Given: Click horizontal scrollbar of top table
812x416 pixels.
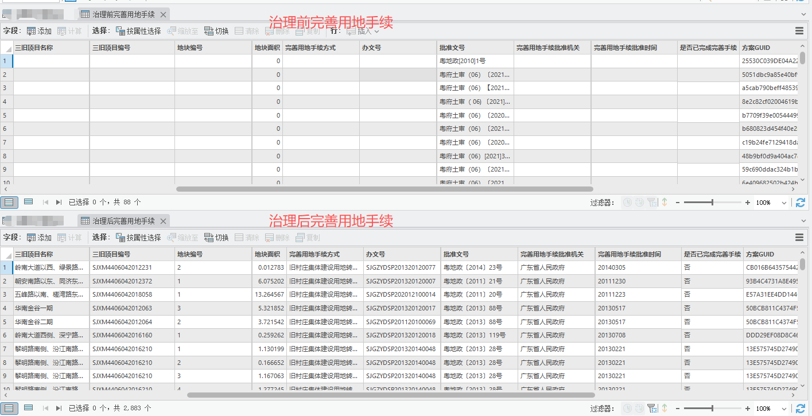Looking at the screenshot, I should [x=384, y=189].
